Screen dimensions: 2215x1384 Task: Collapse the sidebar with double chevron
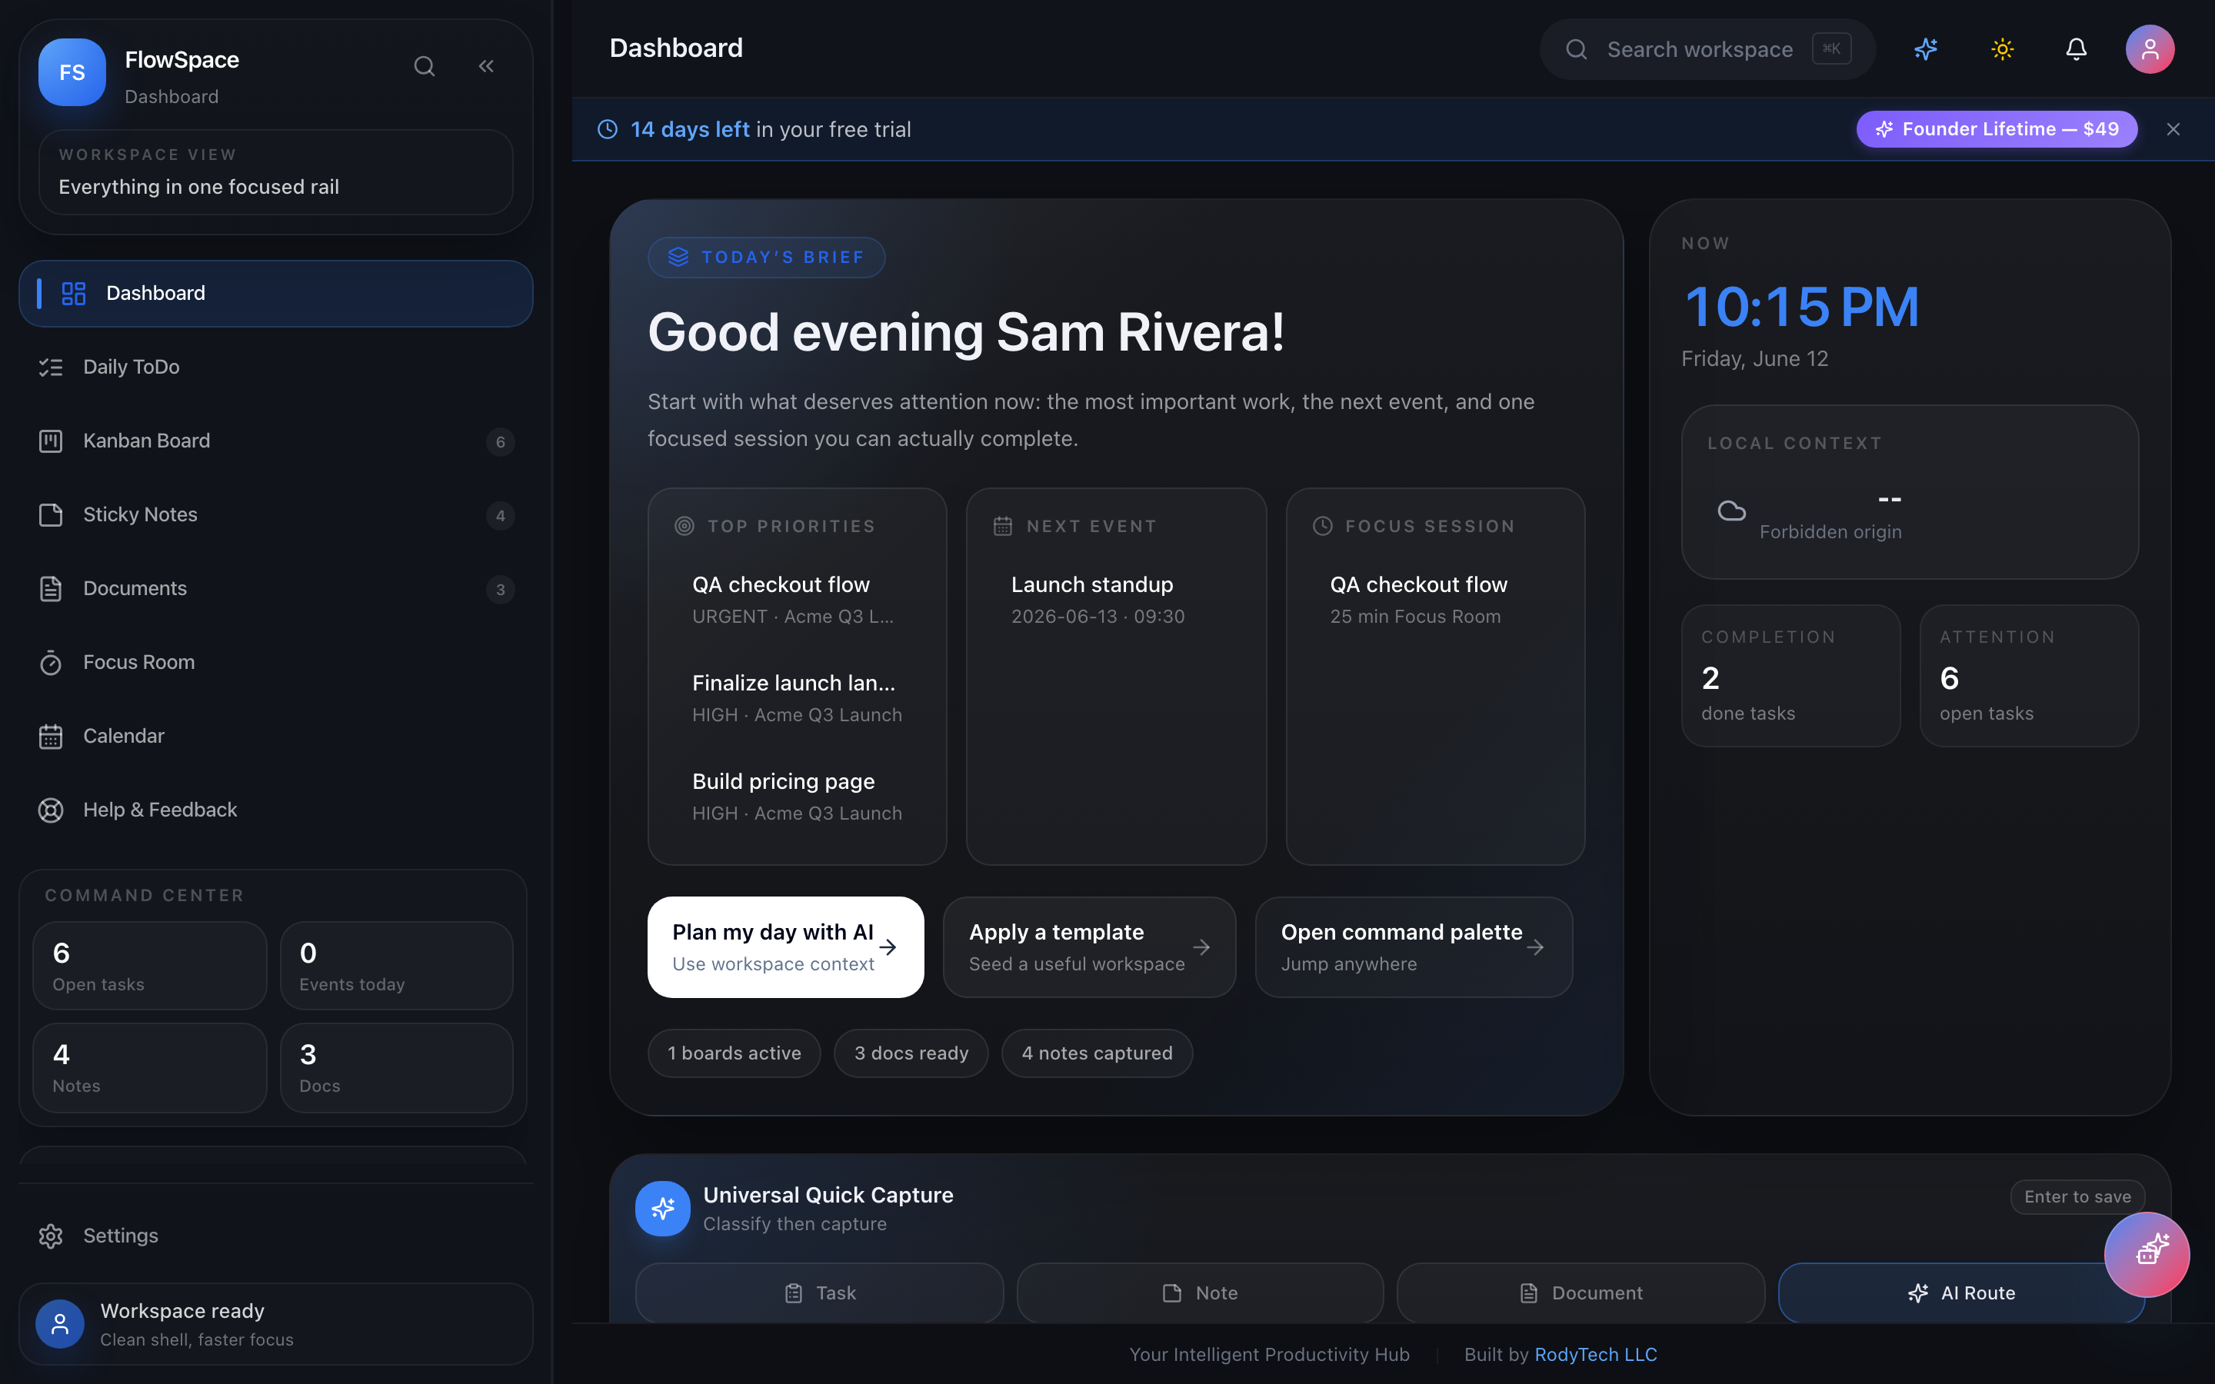point(486,66)
